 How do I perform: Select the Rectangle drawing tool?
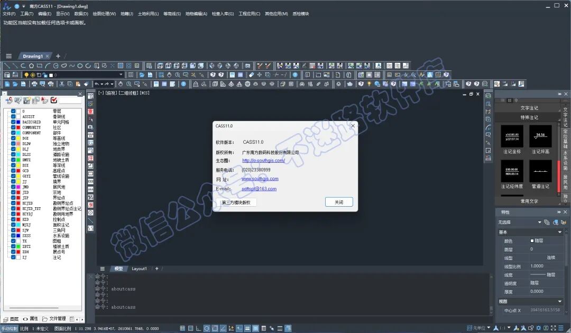click(39, 66)
